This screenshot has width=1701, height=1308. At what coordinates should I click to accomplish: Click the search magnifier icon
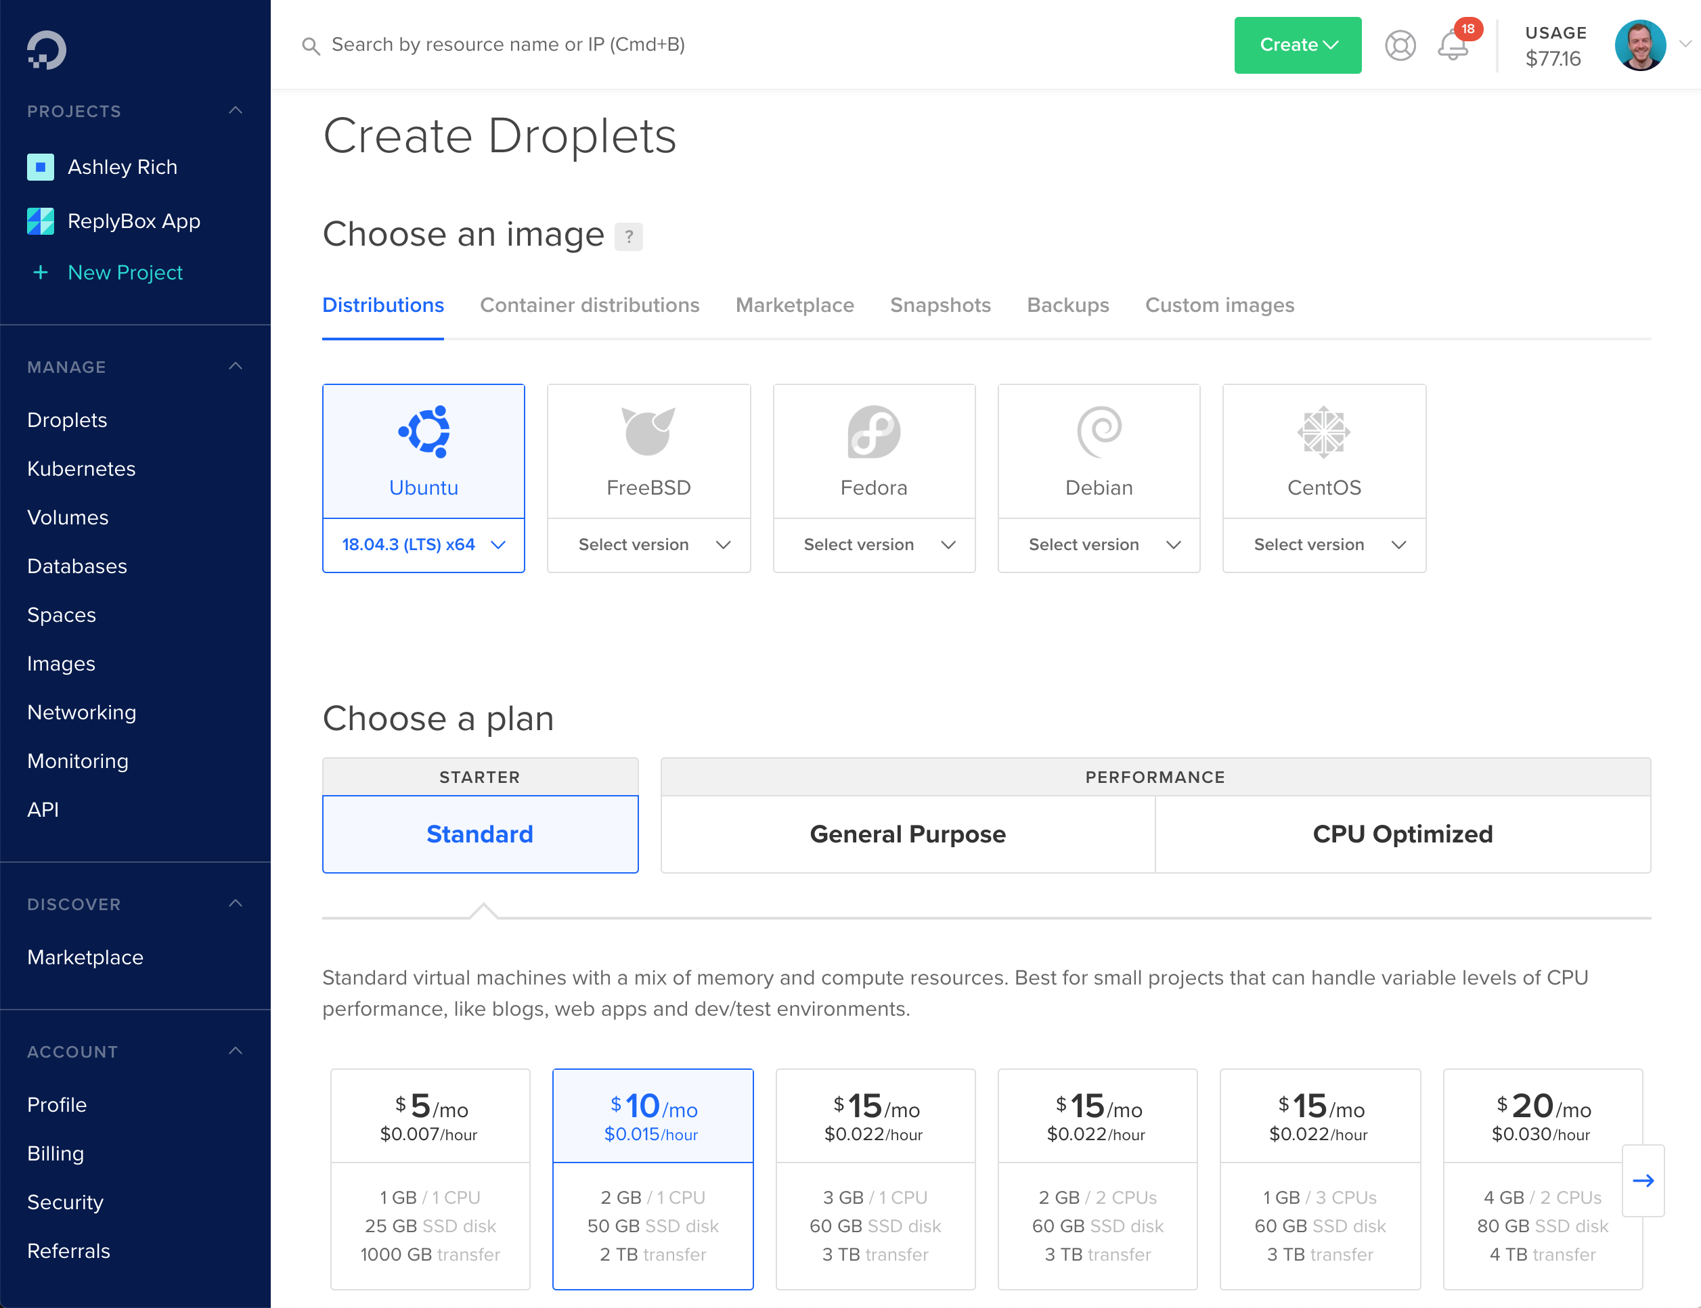point(311,46)
